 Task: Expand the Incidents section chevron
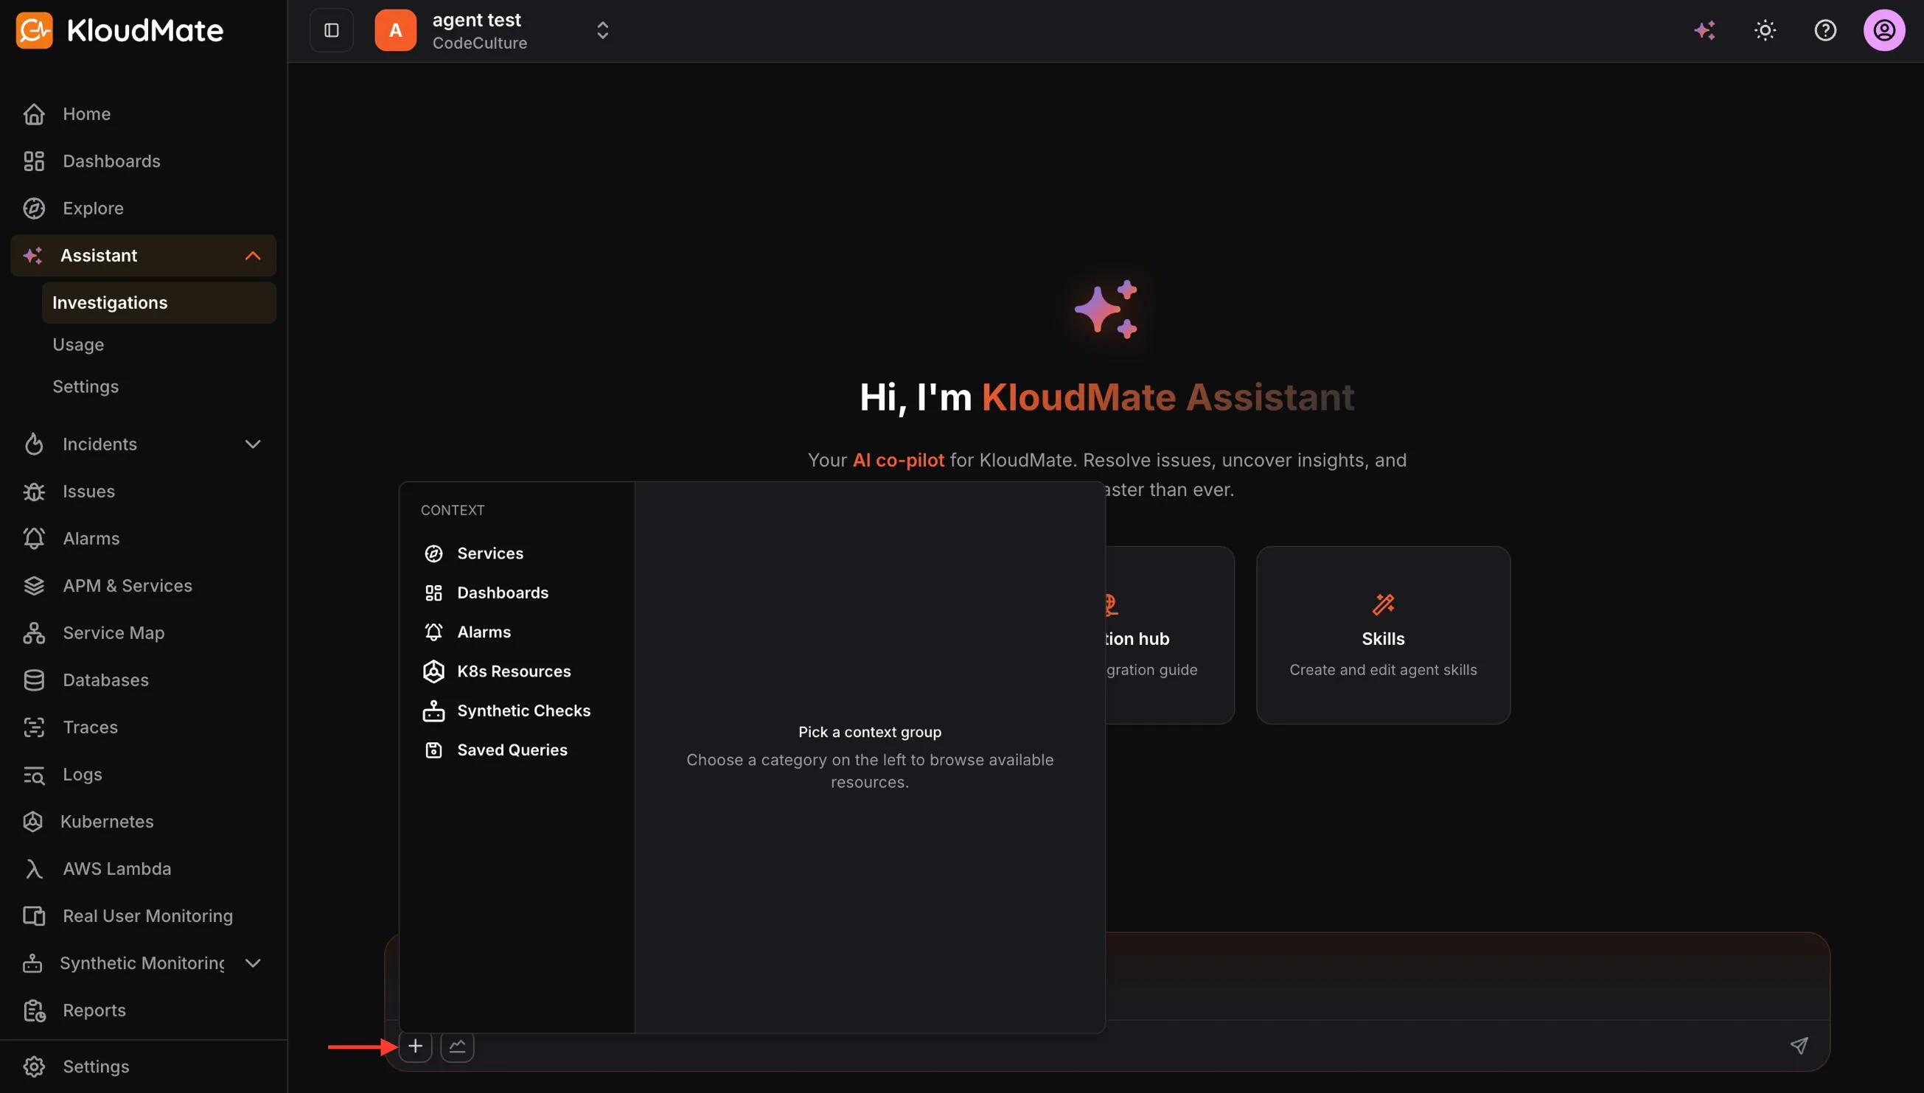point(253,444)
